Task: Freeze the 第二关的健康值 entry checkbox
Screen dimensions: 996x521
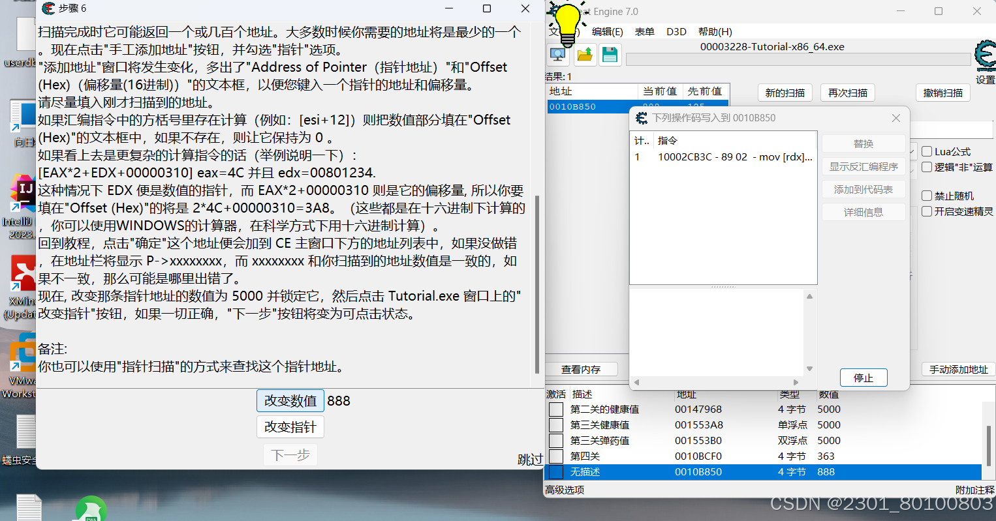Action: pos(556,409)
